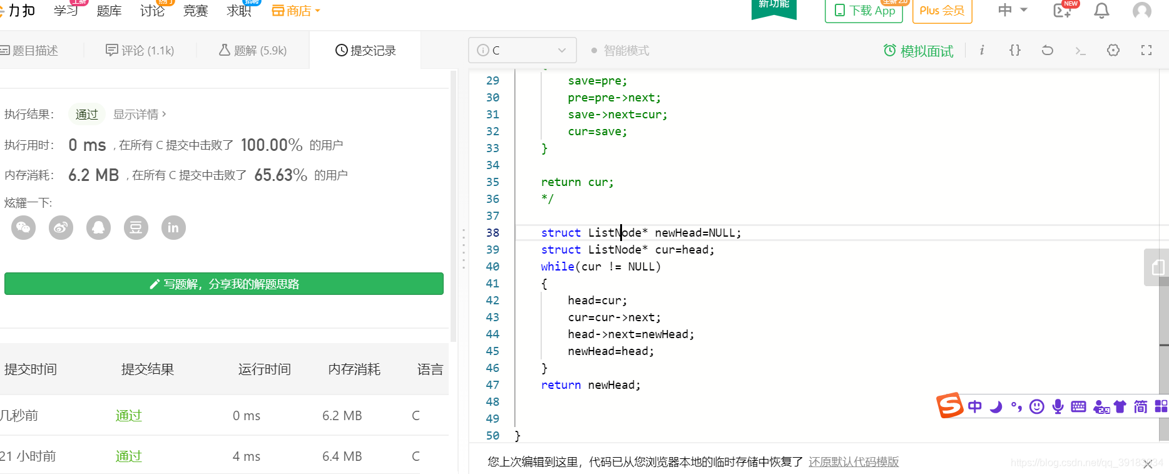Switch to 题目描述 tab
This screenshot has height=474, width=1169.
click(29, 50)
